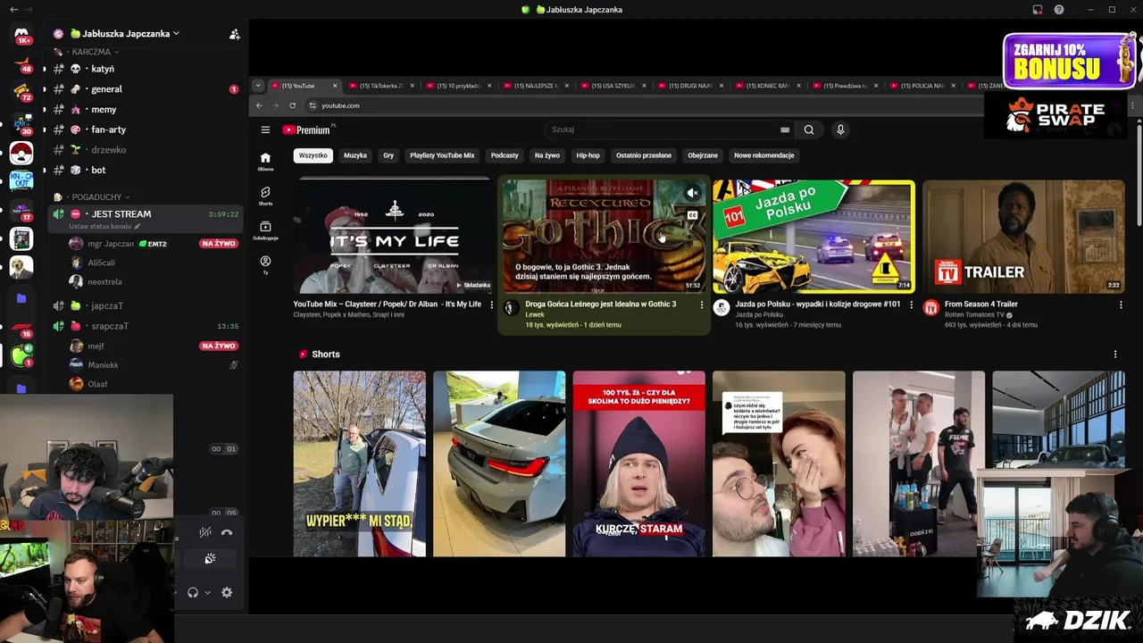
Task: Toggle deafen with the headphones icon
Action: pyautogui.click(x=193, y=592)
